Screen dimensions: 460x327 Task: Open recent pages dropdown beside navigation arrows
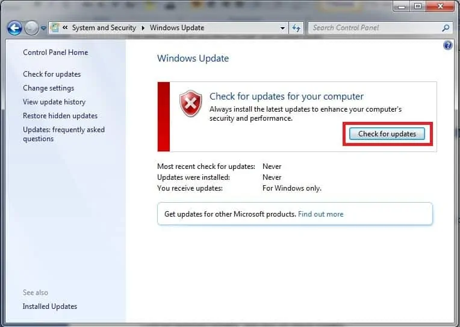coord(43,28)
